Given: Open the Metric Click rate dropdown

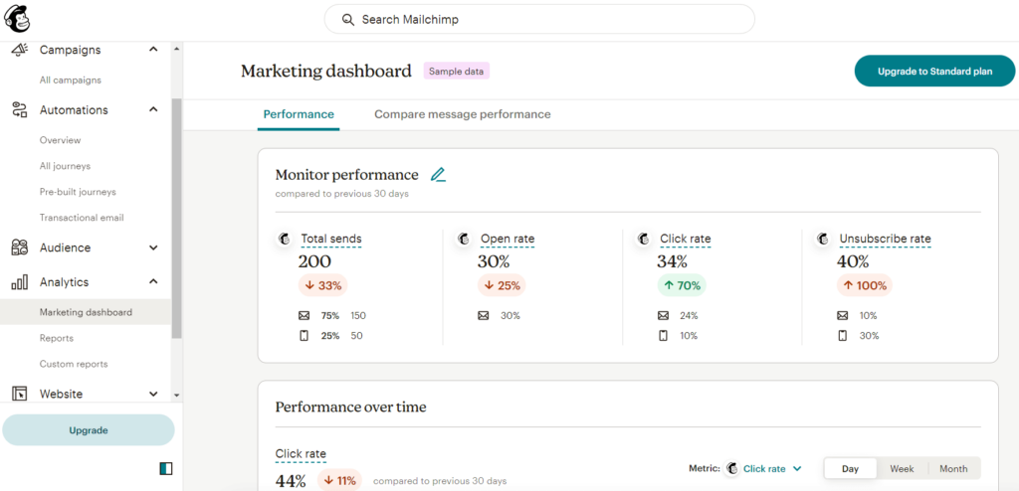Looking at the screenshot, I should coord(772,468).
